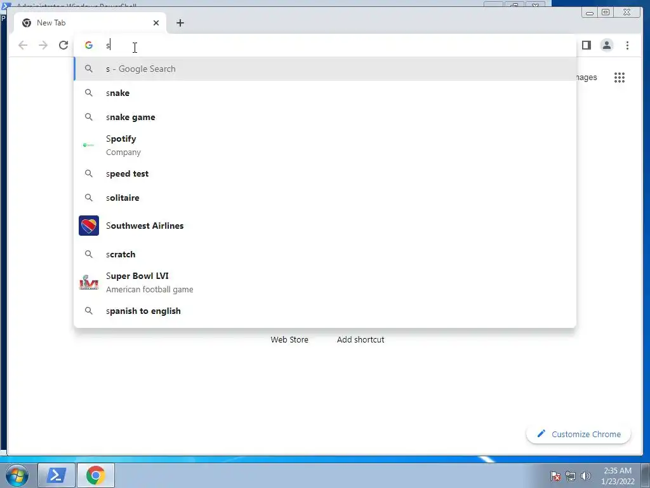Click search icon beside 'speed test'
The width and height of the screenshot is (650, 488).
89,173
